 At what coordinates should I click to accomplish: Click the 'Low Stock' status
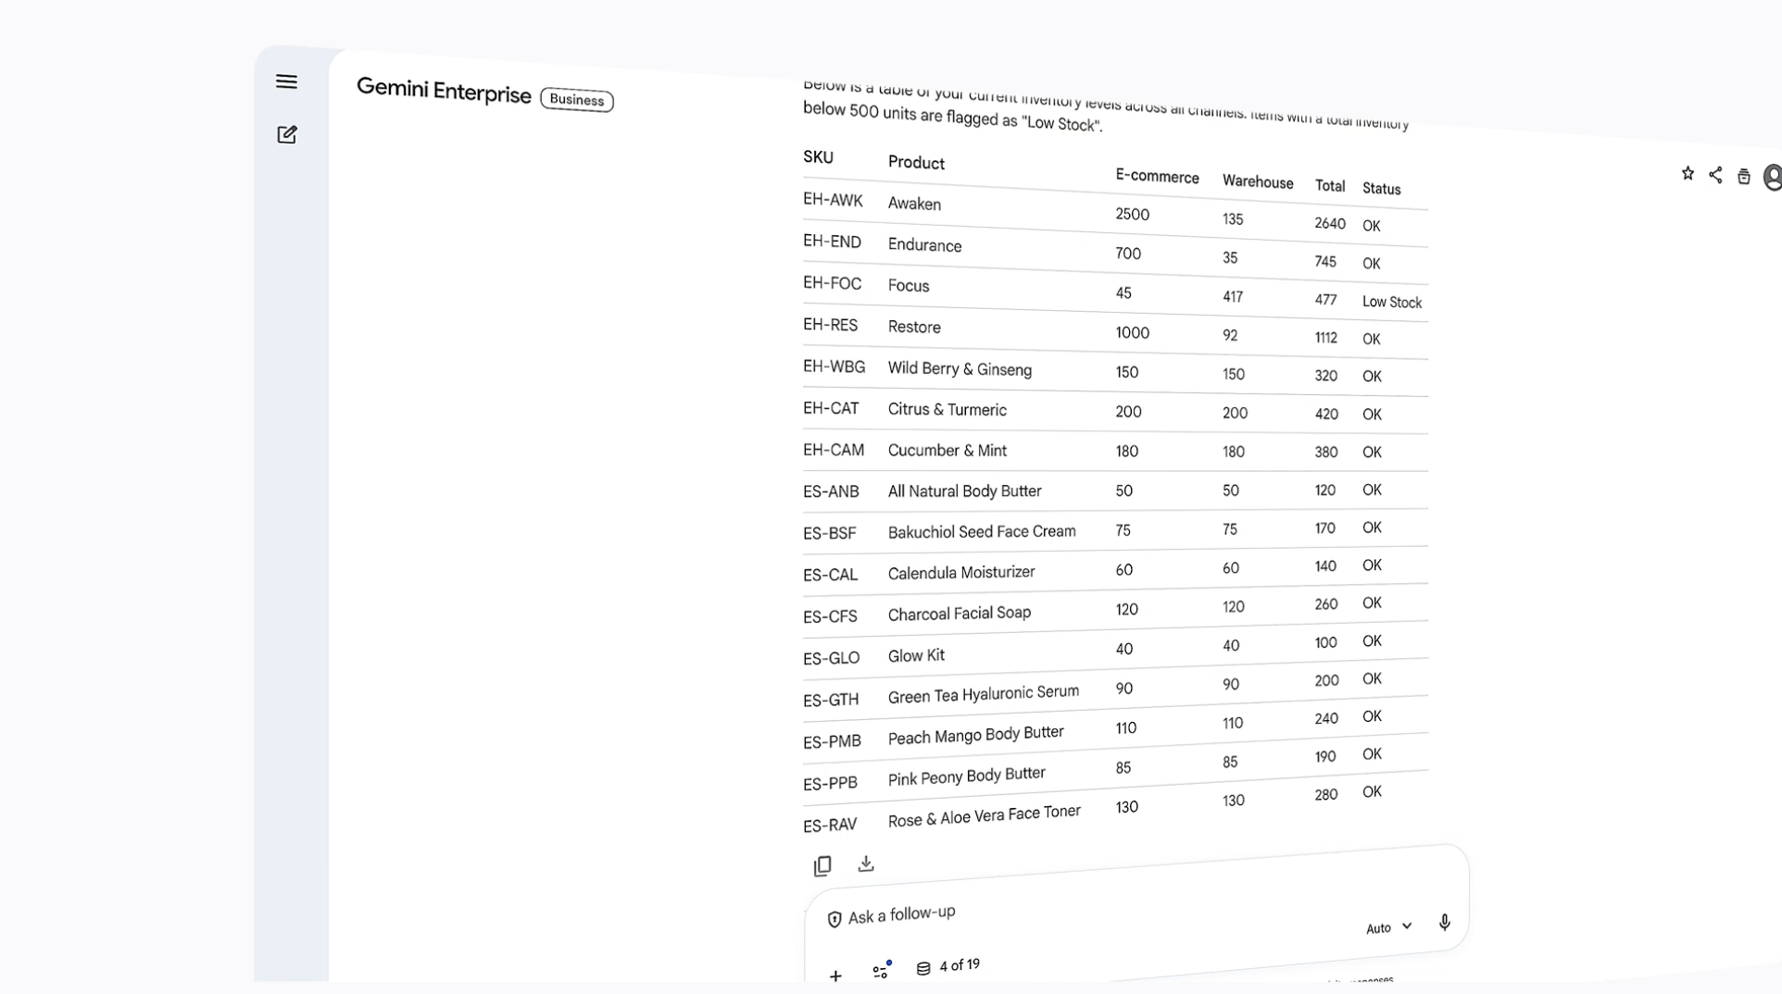point(1391,303)
